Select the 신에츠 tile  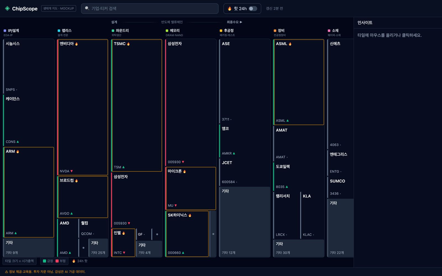(x=340, y=94)
